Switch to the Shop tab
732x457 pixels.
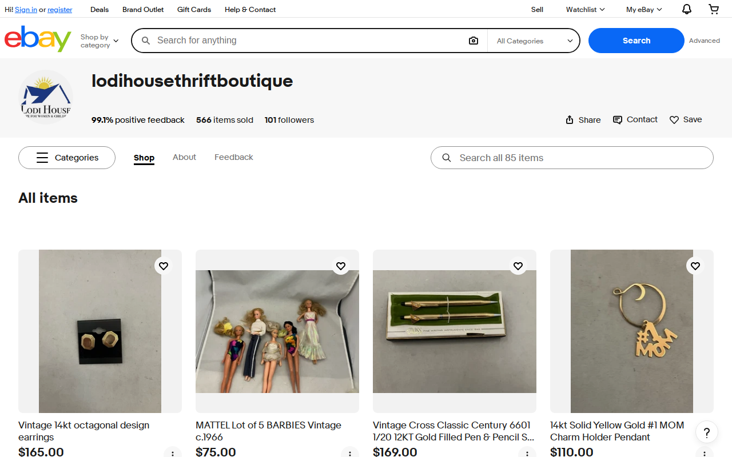(x=144, y=158)
